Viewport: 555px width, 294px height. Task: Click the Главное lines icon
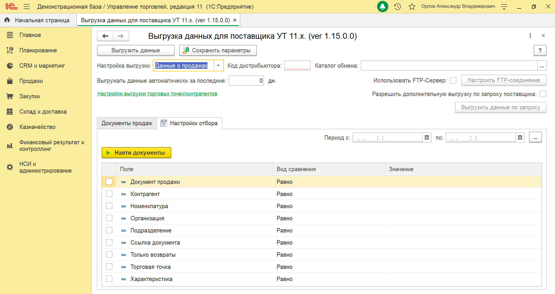pos(10,35)
